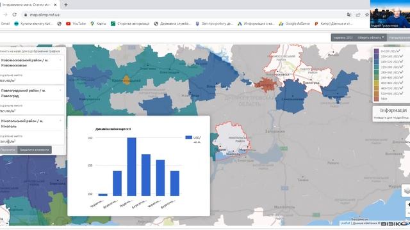Zoom in the map with plus button

pos(409,205)
